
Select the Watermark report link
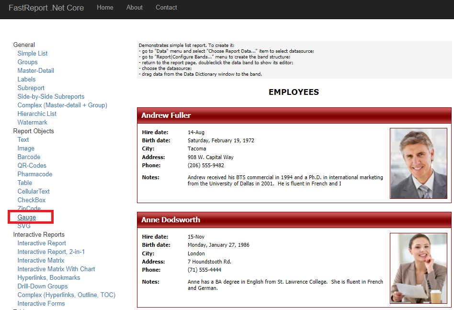pyautogui.click(x=33, y=123)
